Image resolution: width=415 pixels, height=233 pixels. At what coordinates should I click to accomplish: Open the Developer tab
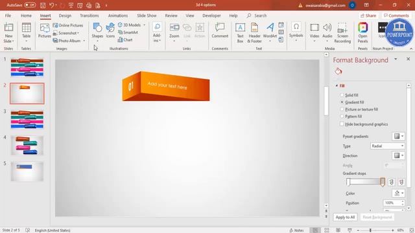click(211, 16)
